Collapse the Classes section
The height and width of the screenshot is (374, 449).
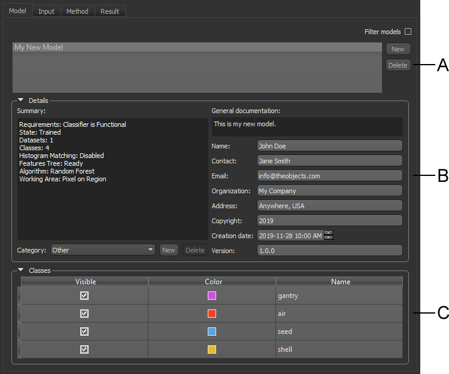click(x=21, y=270)
